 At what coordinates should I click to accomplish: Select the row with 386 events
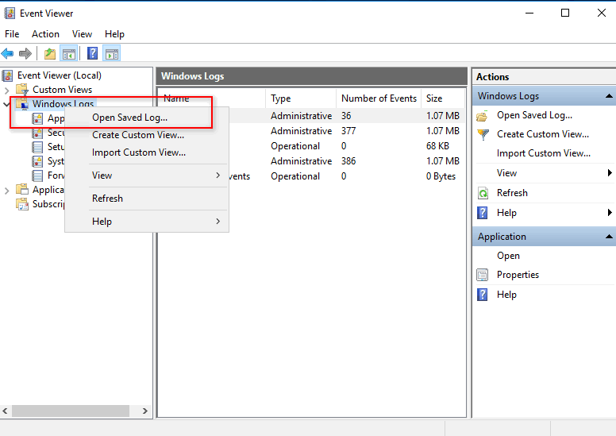(x=311, y=161)
